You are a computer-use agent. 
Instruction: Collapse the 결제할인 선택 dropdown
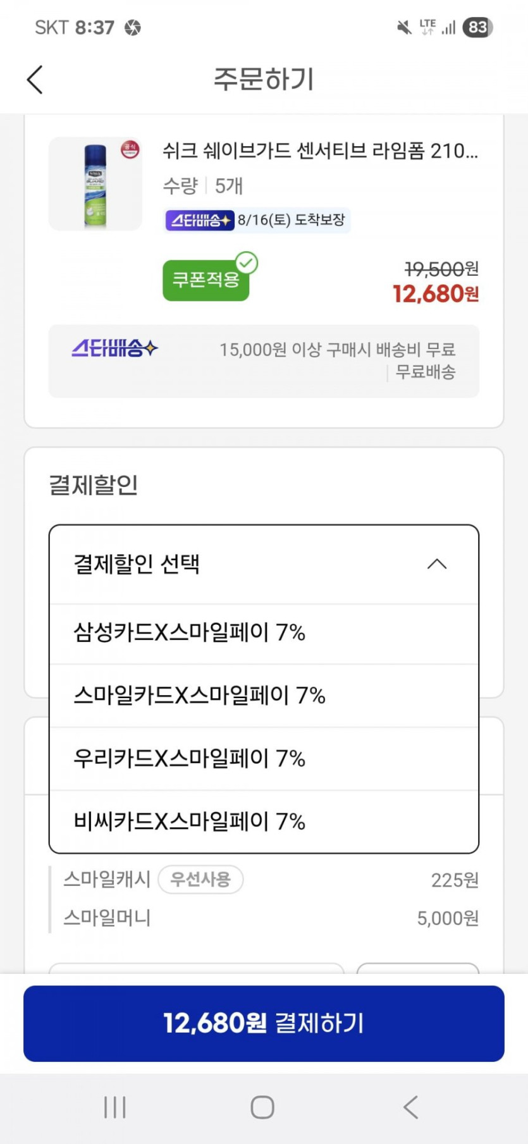pos(264,564)
